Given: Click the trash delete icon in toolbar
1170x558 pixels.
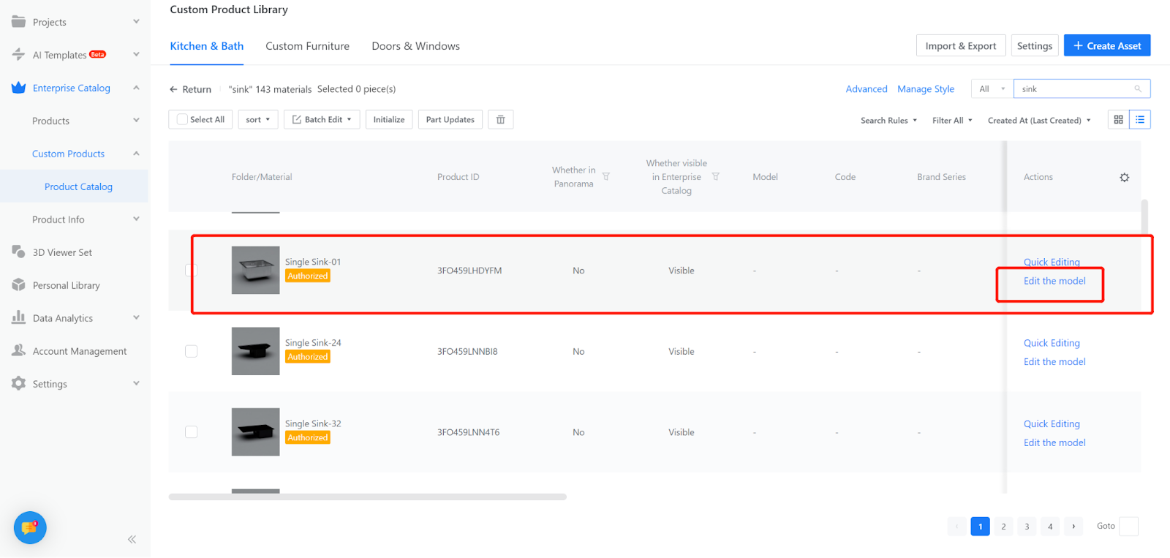Looking at the screenshot, I should tap(501, 120).
